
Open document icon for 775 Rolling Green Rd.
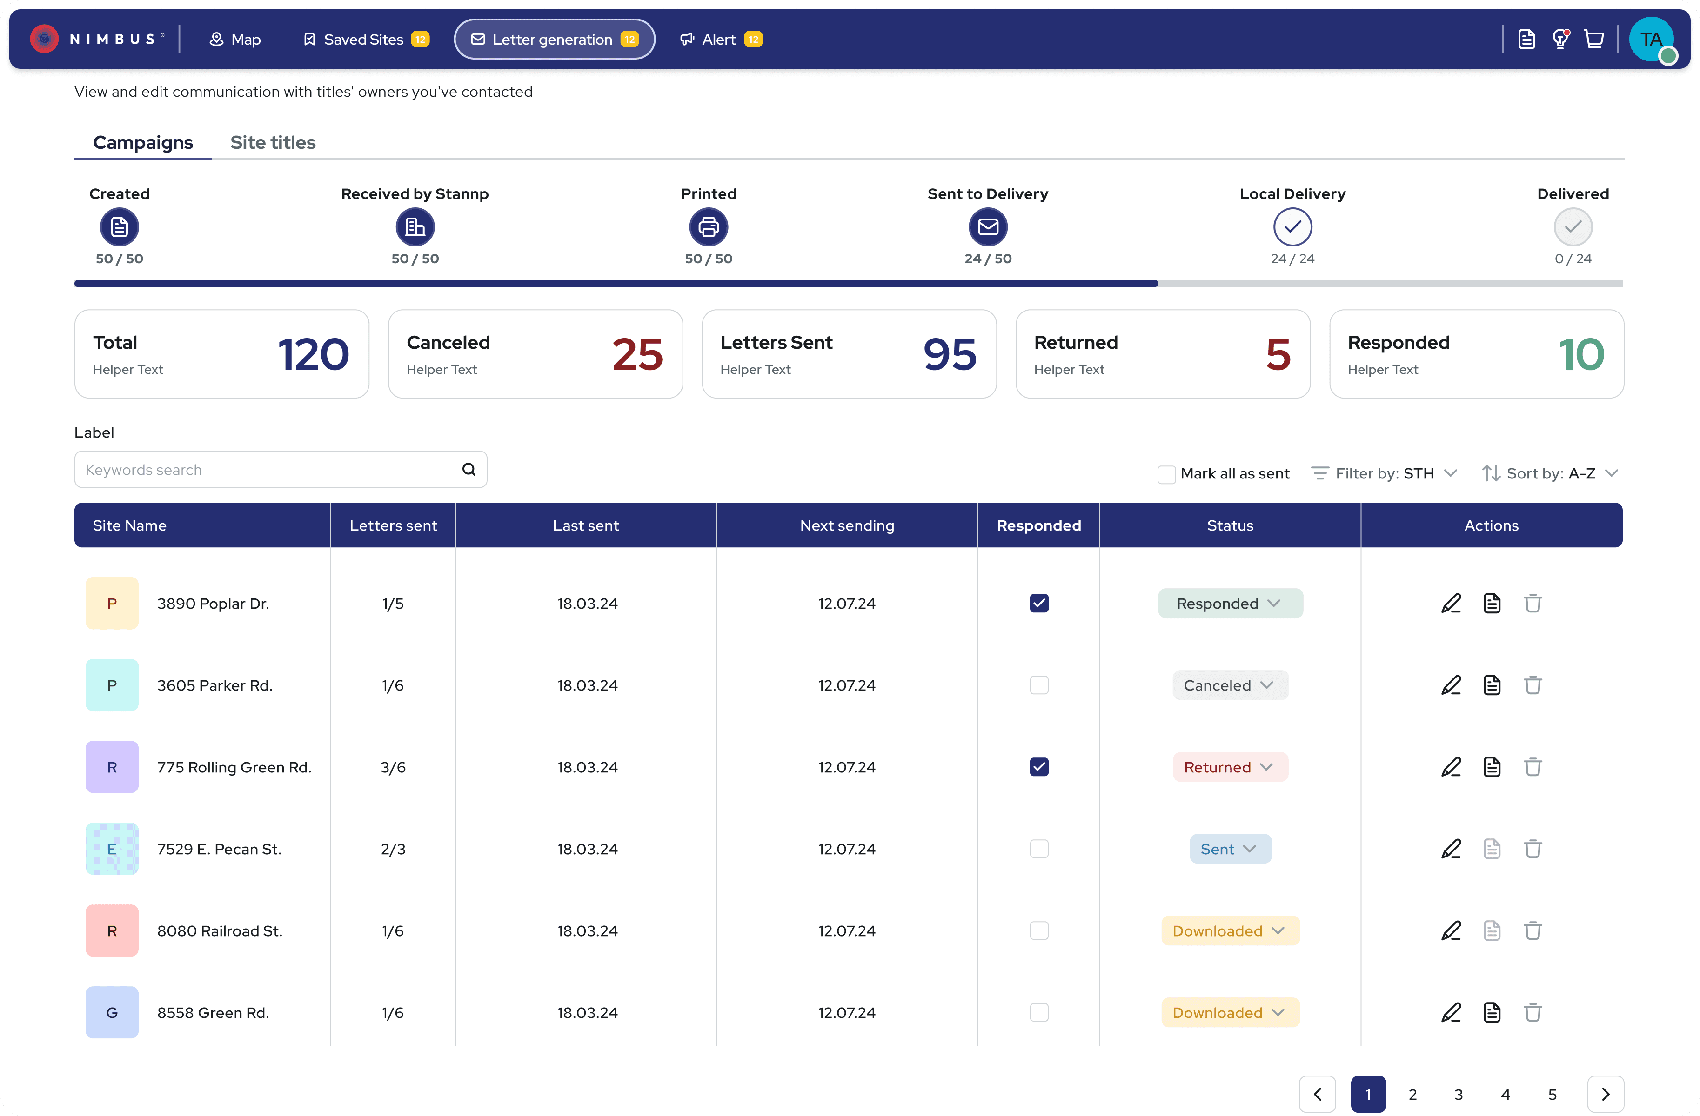click(1492, 767)
